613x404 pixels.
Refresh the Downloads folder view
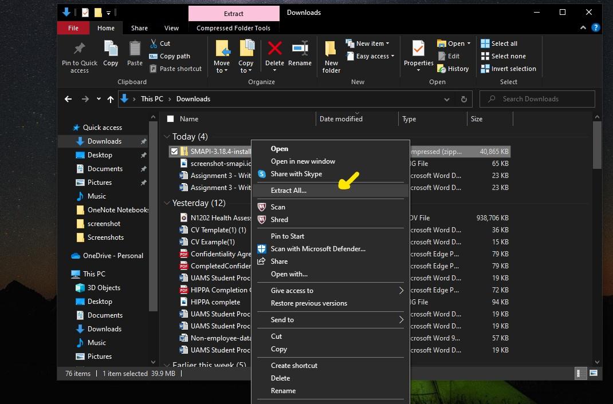pyautogui.click(x=464, y=99)
